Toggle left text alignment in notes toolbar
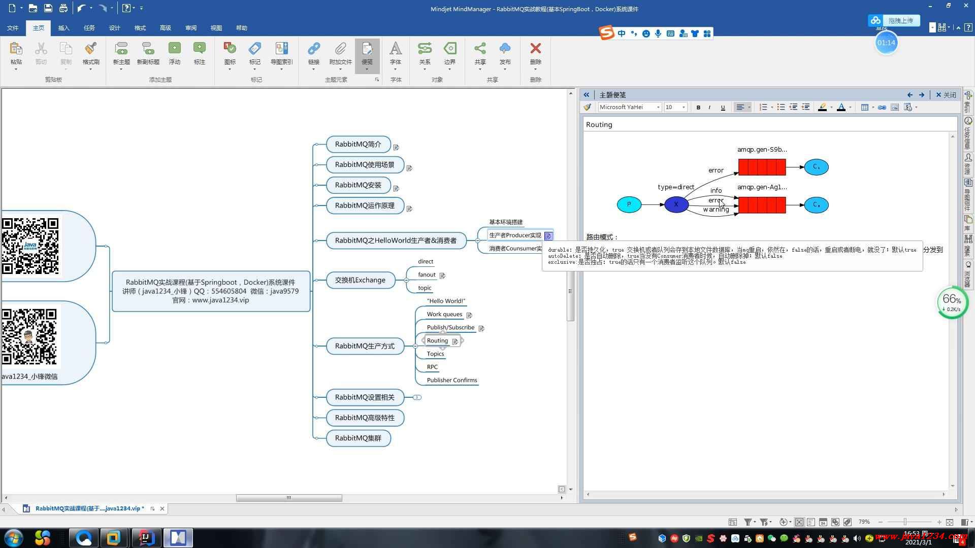 click(x=740, y=107)
